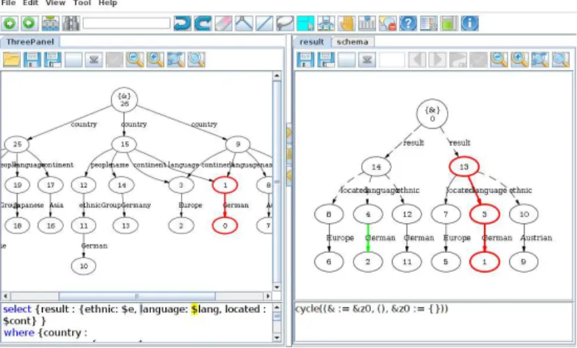Open the hierarchy layout icon in main toolbar

click(50, 23)
